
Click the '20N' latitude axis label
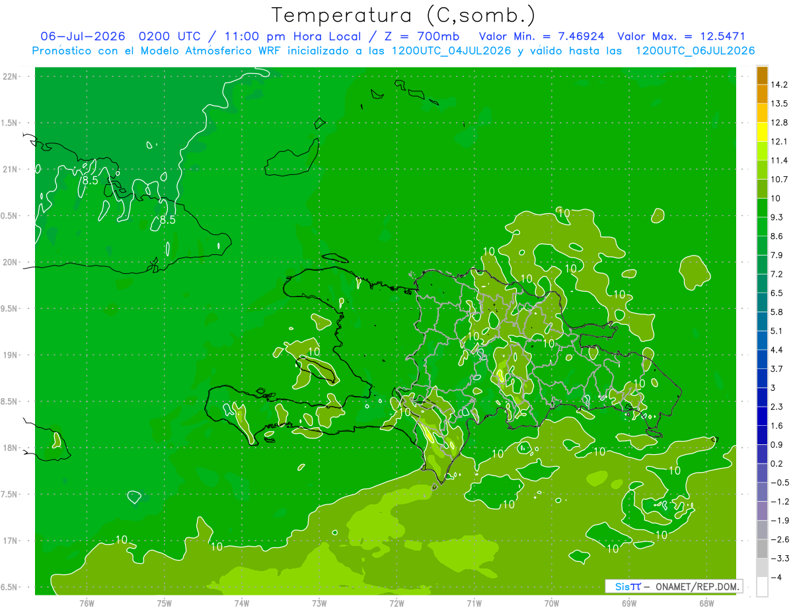coord(11,263)
